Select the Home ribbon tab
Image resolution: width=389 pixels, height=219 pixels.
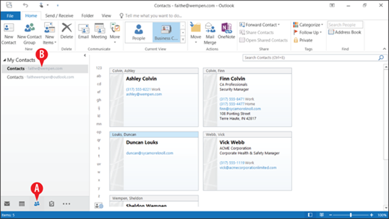(31, 16)
